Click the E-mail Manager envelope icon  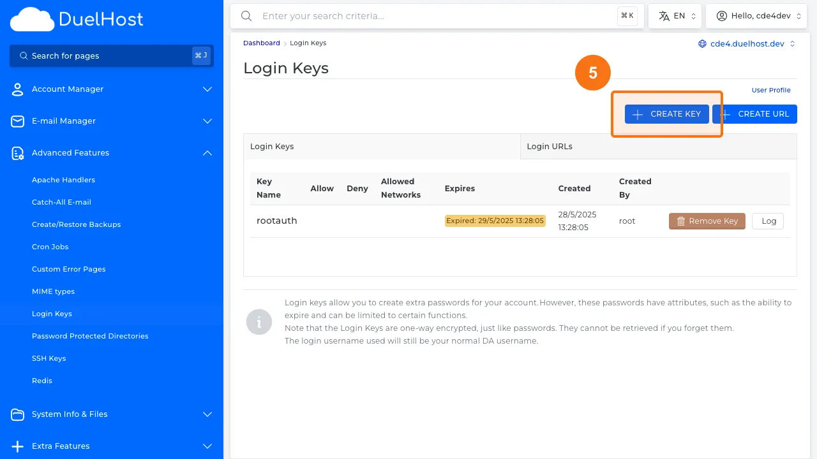pyautogui.click(x=17, y=121)
